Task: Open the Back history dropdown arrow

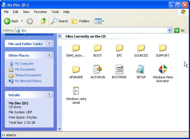Action: pos(22,21)
